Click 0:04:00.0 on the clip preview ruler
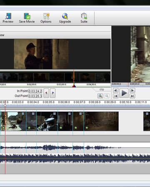 coord(91,84)
